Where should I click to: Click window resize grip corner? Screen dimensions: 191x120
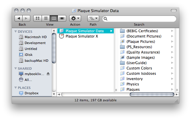177,101
